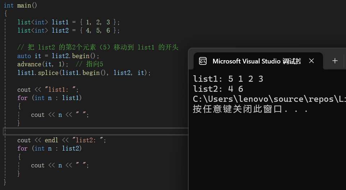The height and width of the screenshot is (190, 346).
Task: Click the empty highlighted current line in editor
Action: click(96, 131)
